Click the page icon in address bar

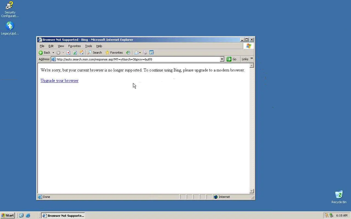tap(54, 59)
